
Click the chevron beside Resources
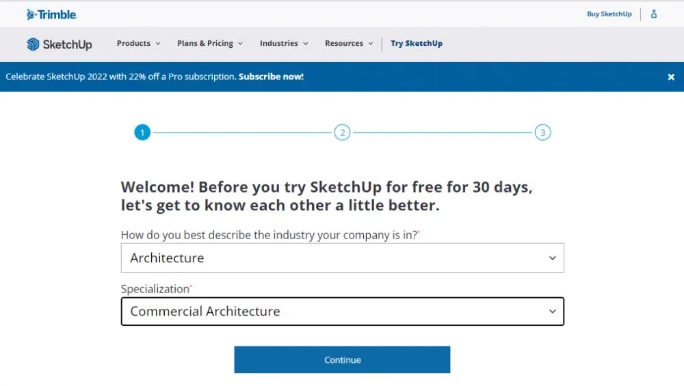point(371,44)
